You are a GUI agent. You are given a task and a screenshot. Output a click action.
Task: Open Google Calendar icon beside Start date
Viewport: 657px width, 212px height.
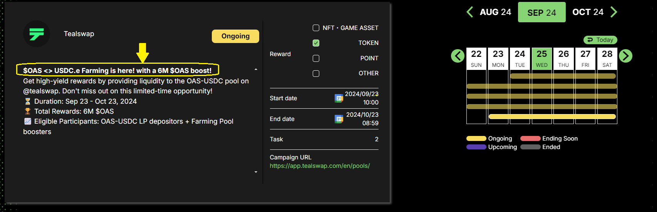[x=339, y=98]
